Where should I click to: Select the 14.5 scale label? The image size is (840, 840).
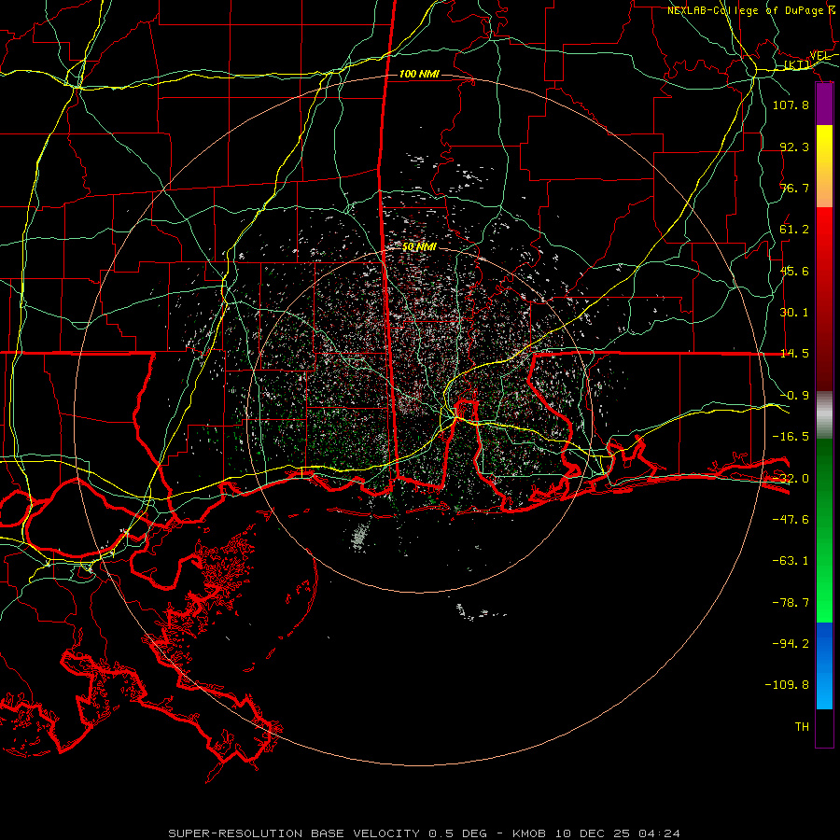794,354
